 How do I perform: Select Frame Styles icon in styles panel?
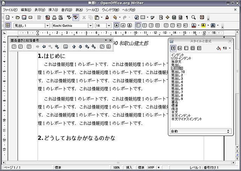[186, 48]
